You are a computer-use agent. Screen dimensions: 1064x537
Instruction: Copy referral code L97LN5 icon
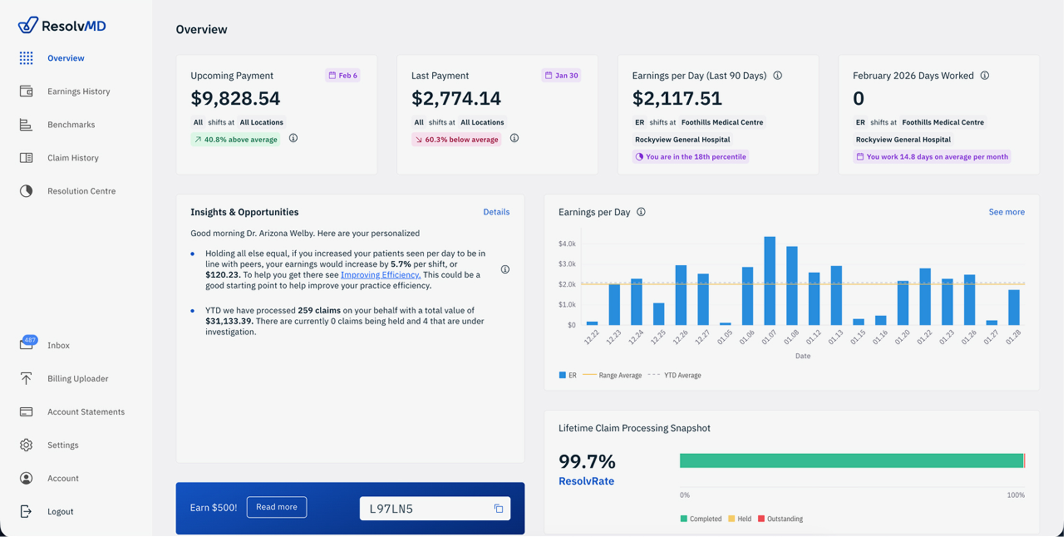[x=498, y=508]
